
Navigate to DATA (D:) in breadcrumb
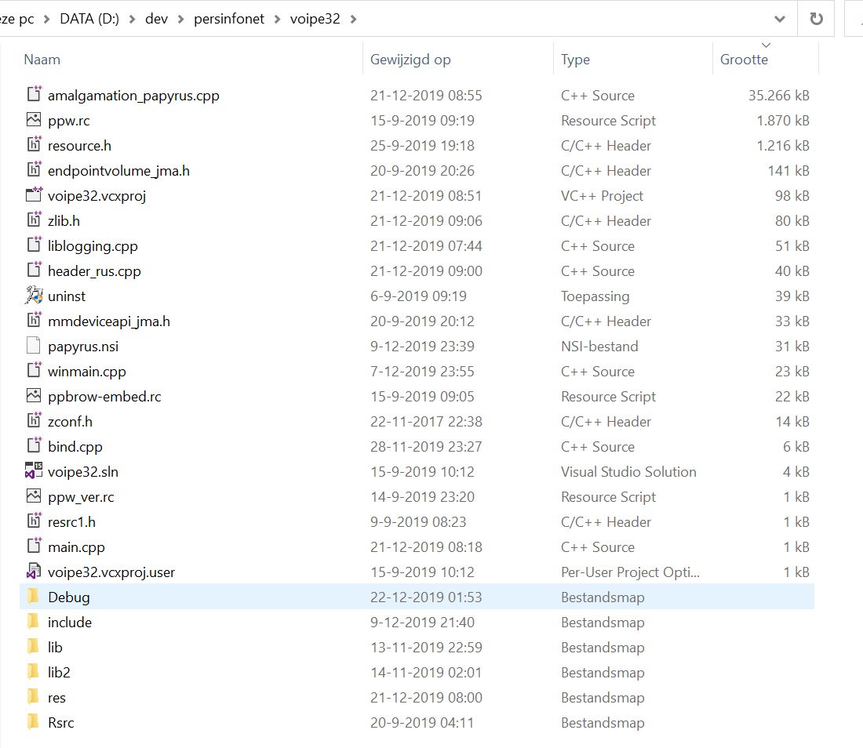point(89,19)
